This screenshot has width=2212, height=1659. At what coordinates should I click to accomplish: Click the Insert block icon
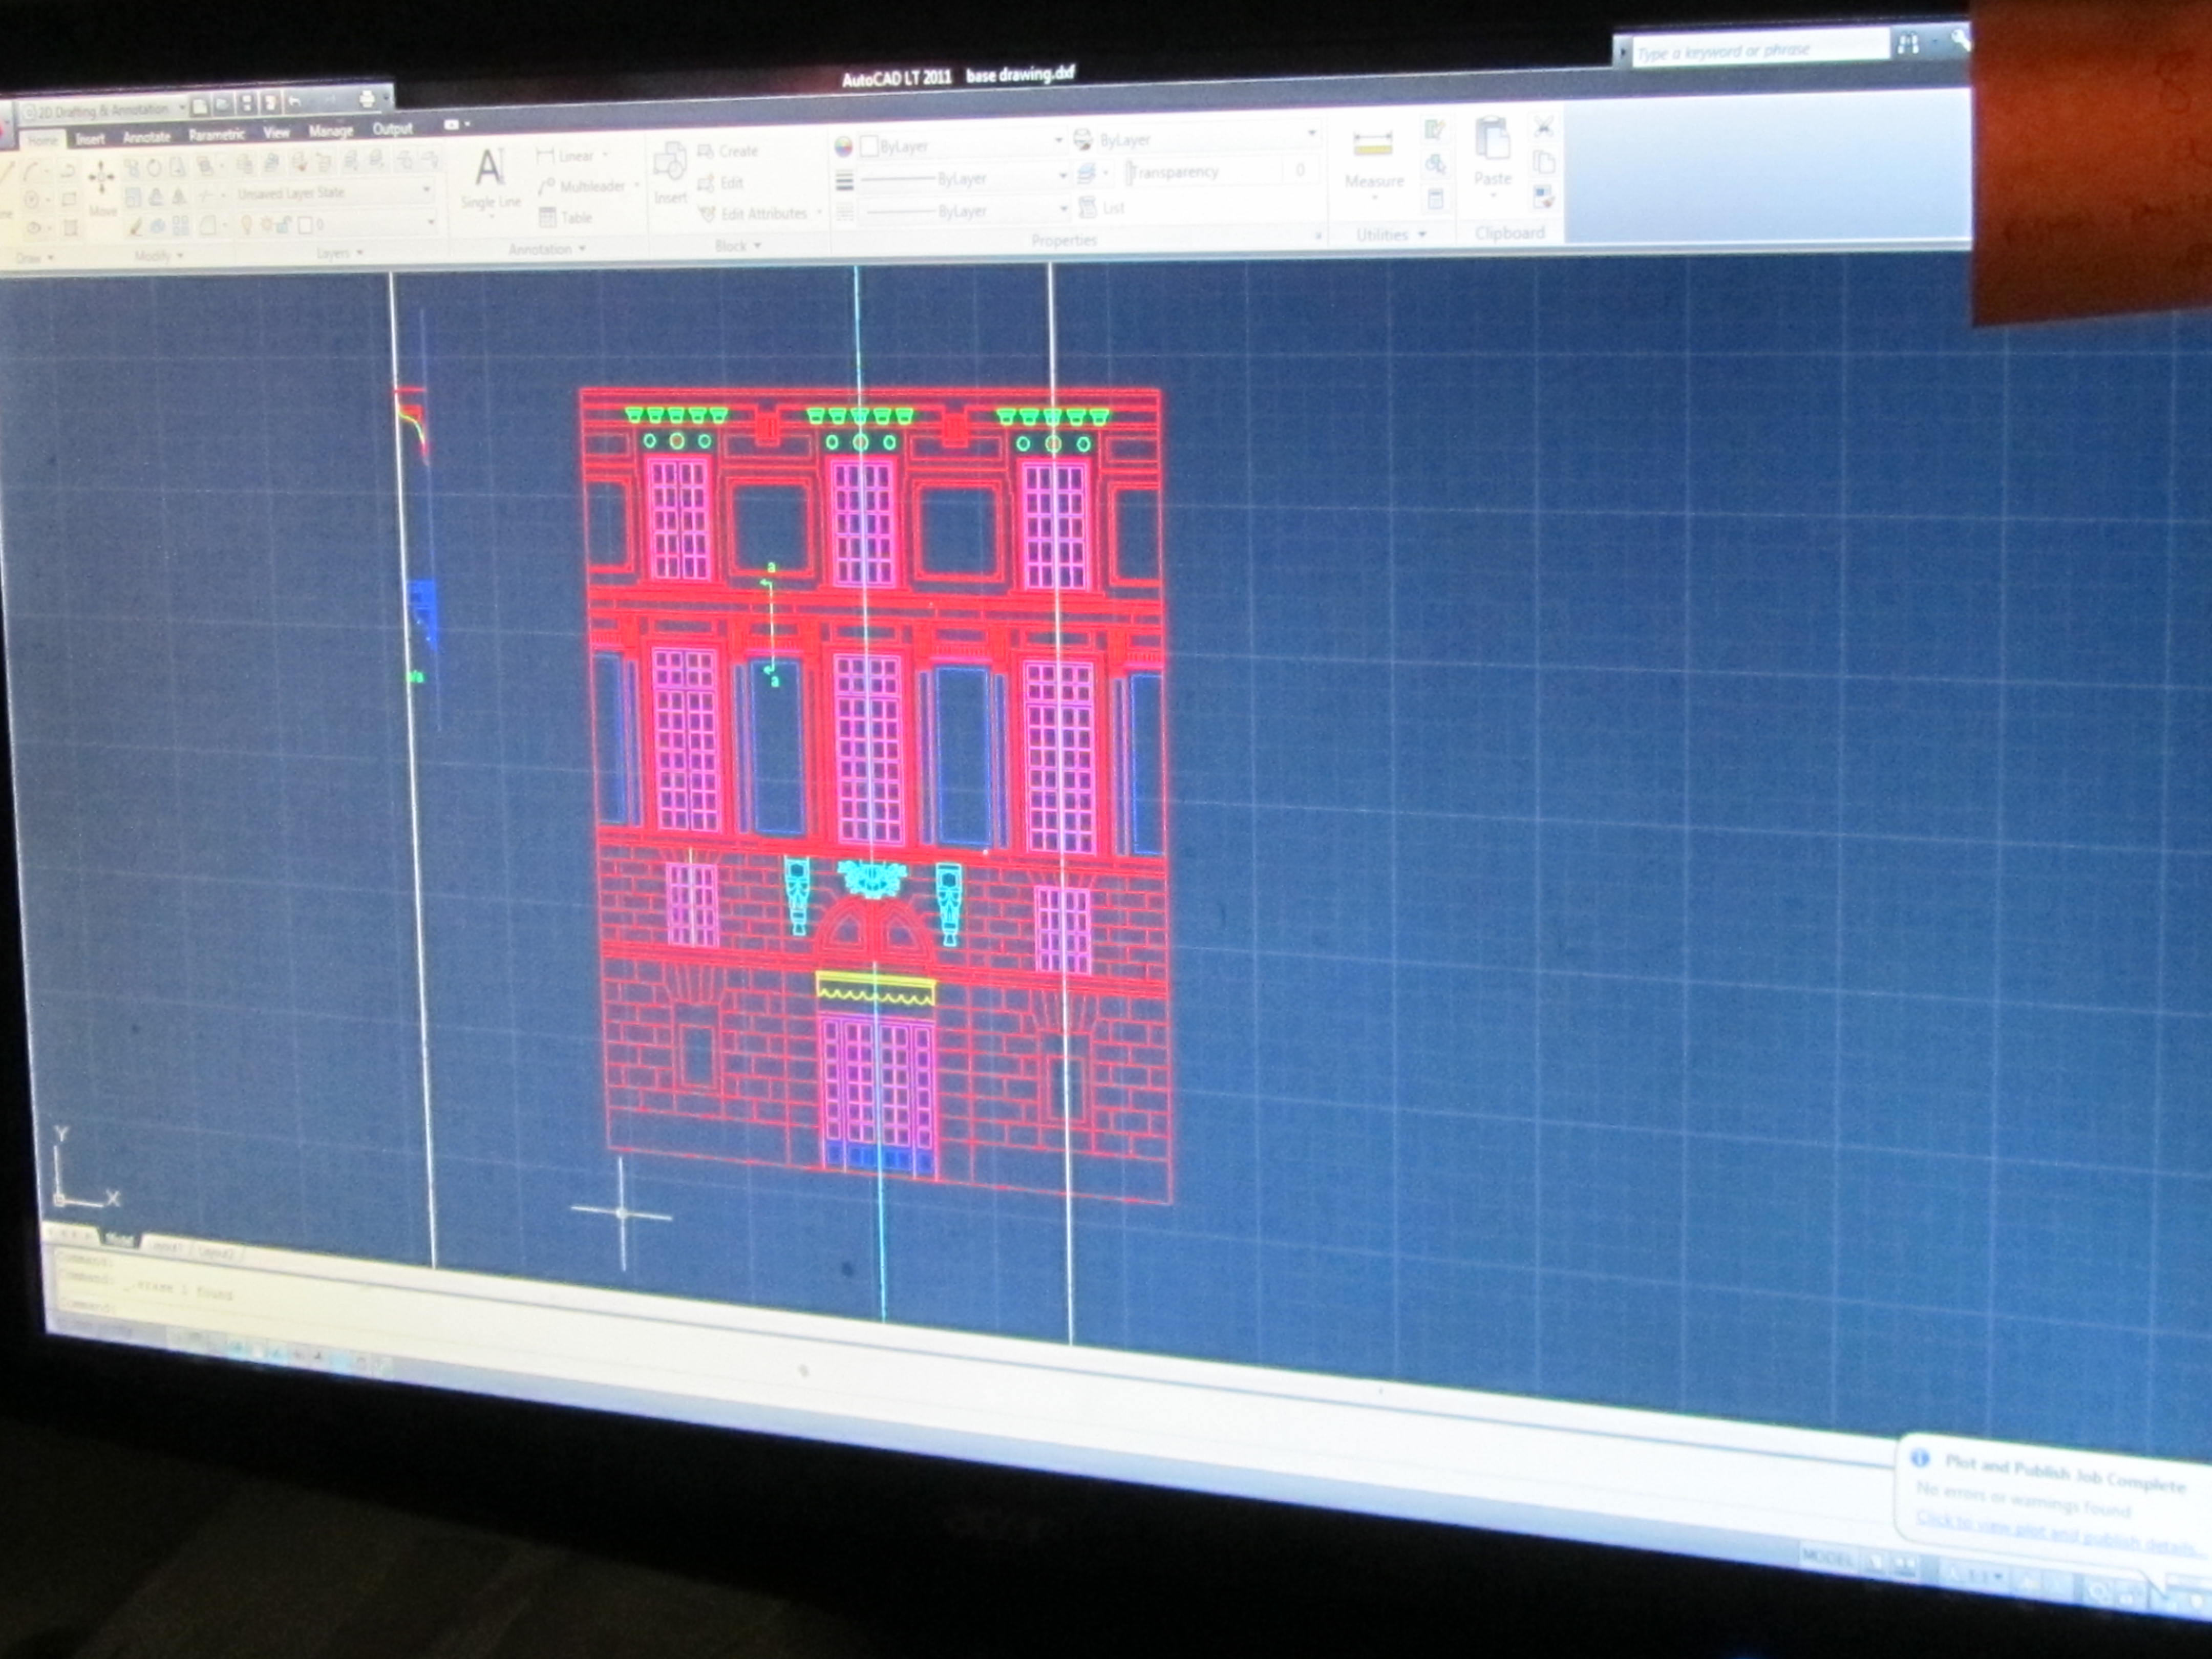point(669,162)
